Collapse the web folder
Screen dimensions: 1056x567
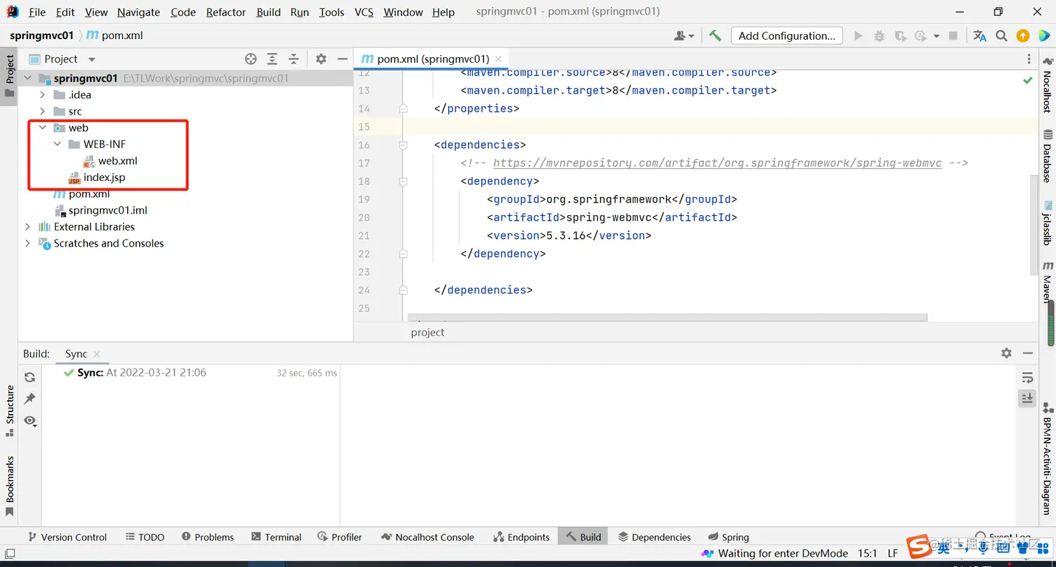[43, 128]
